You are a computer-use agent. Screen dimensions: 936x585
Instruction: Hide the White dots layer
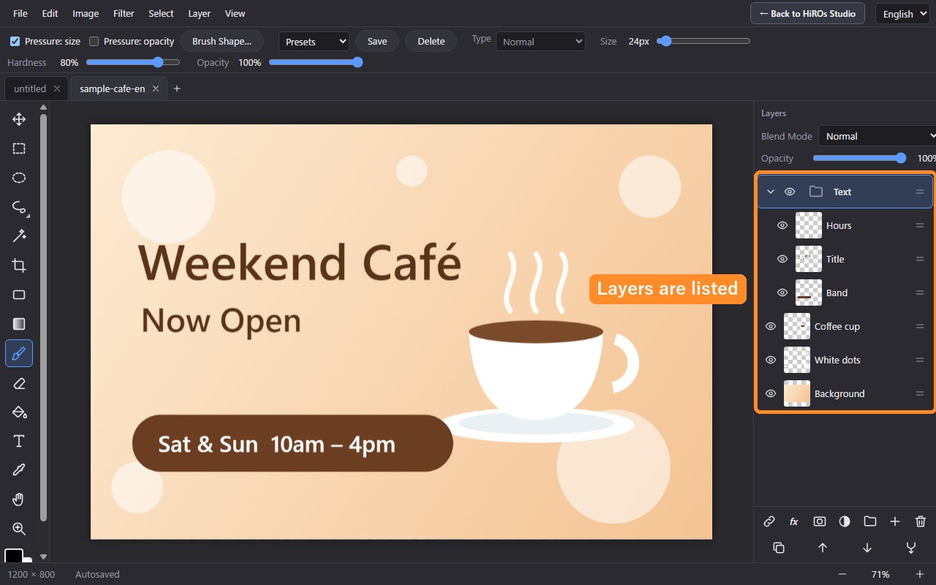[x=770, y=360]
